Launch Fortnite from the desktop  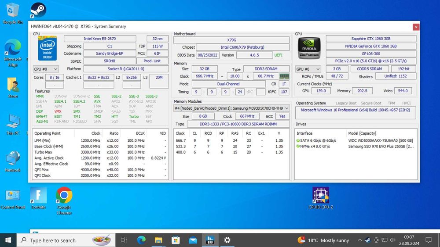pyautogui.click(x=38, y=198)
